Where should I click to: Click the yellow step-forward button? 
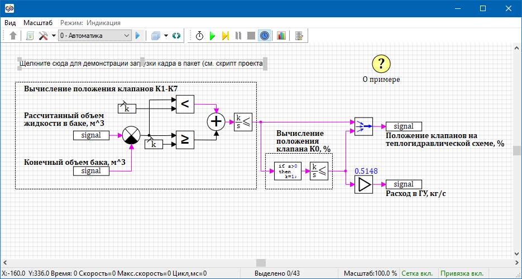(226, 36)
